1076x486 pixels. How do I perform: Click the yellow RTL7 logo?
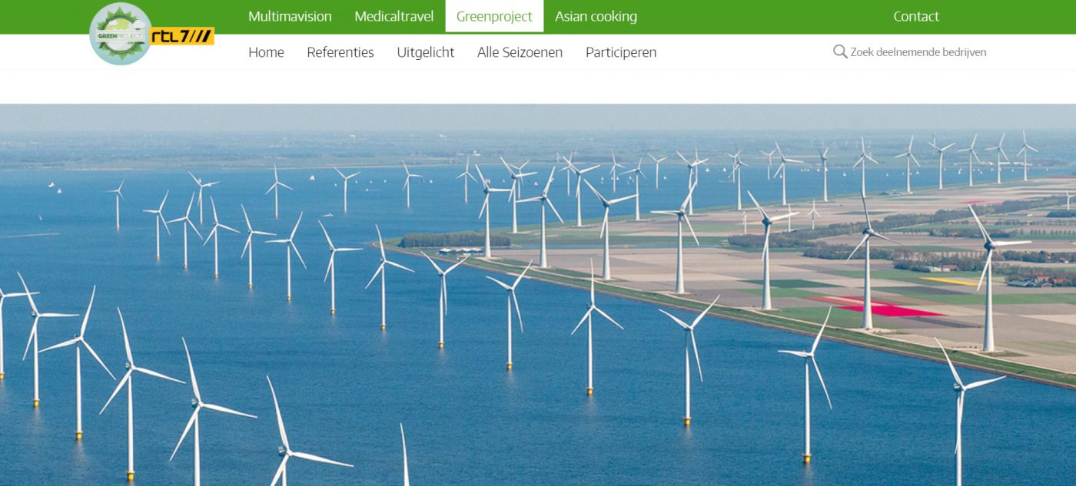pyautogui.click(x=181, y=36)
